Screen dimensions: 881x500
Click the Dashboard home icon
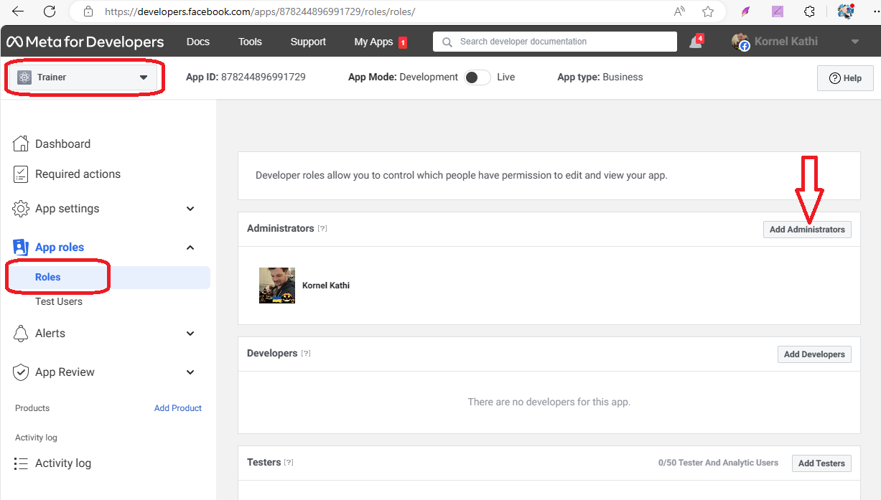coord(22,143)
